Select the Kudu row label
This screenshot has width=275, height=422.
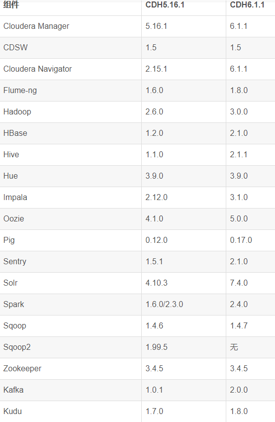(x=12, y=411)
